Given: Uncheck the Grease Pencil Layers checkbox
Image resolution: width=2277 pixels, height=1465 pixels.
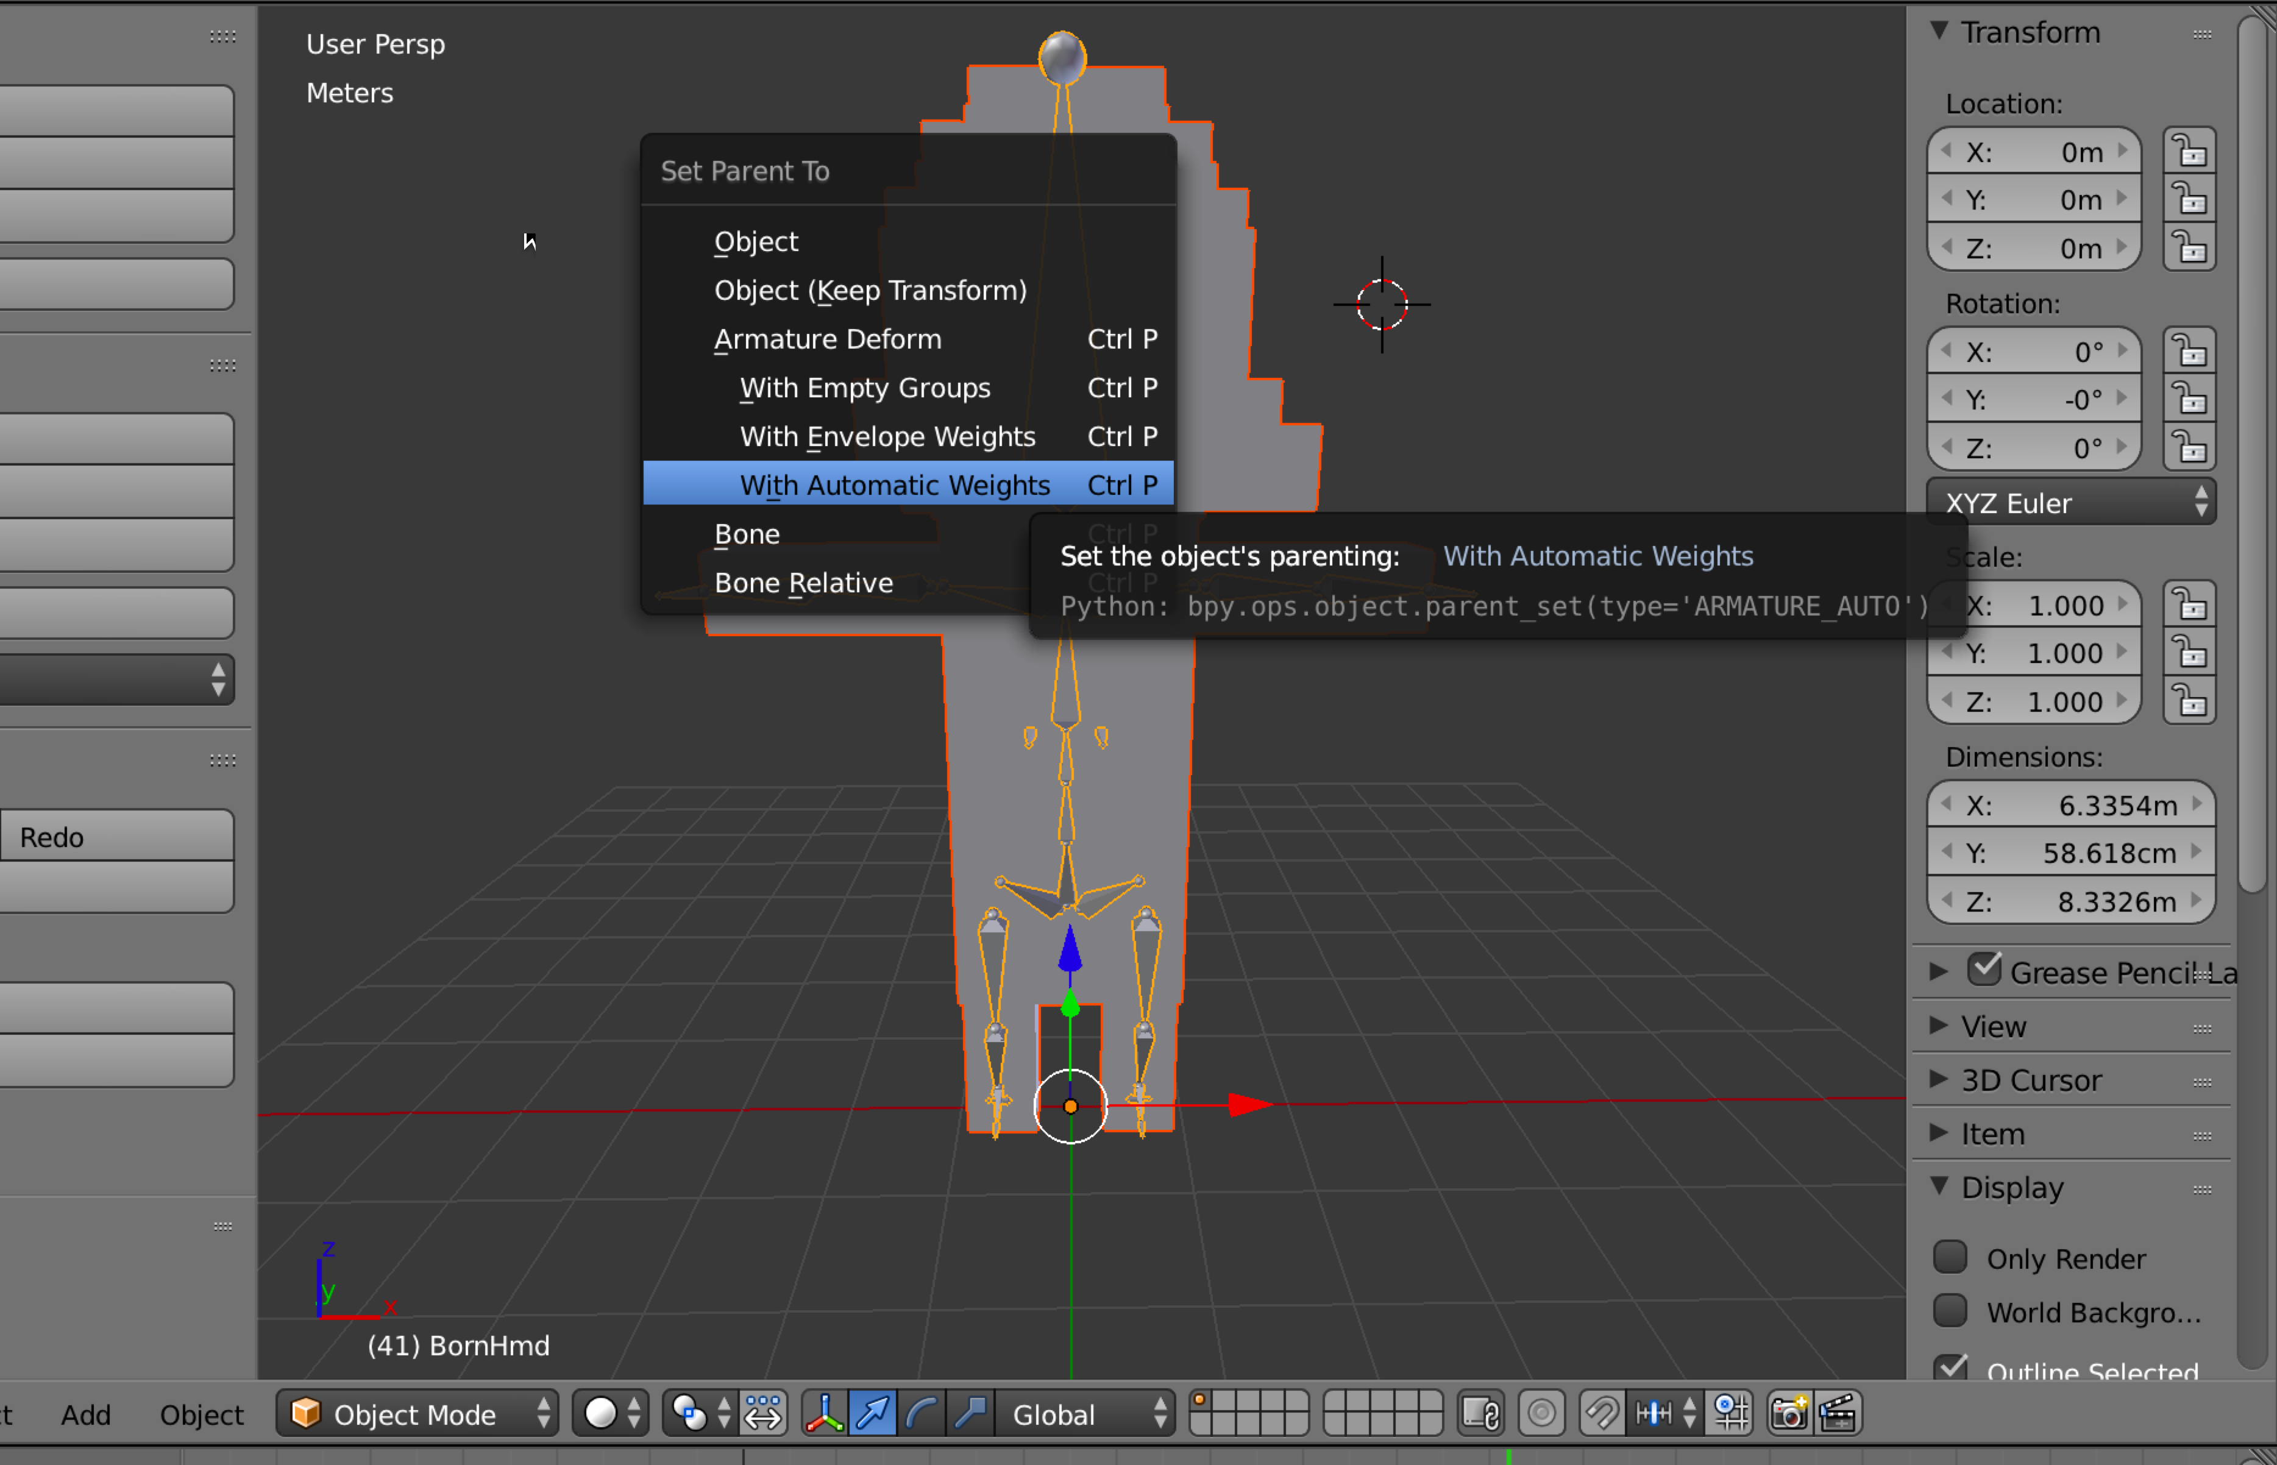Looking at the screenshot, I should (x=1984, y=970).
